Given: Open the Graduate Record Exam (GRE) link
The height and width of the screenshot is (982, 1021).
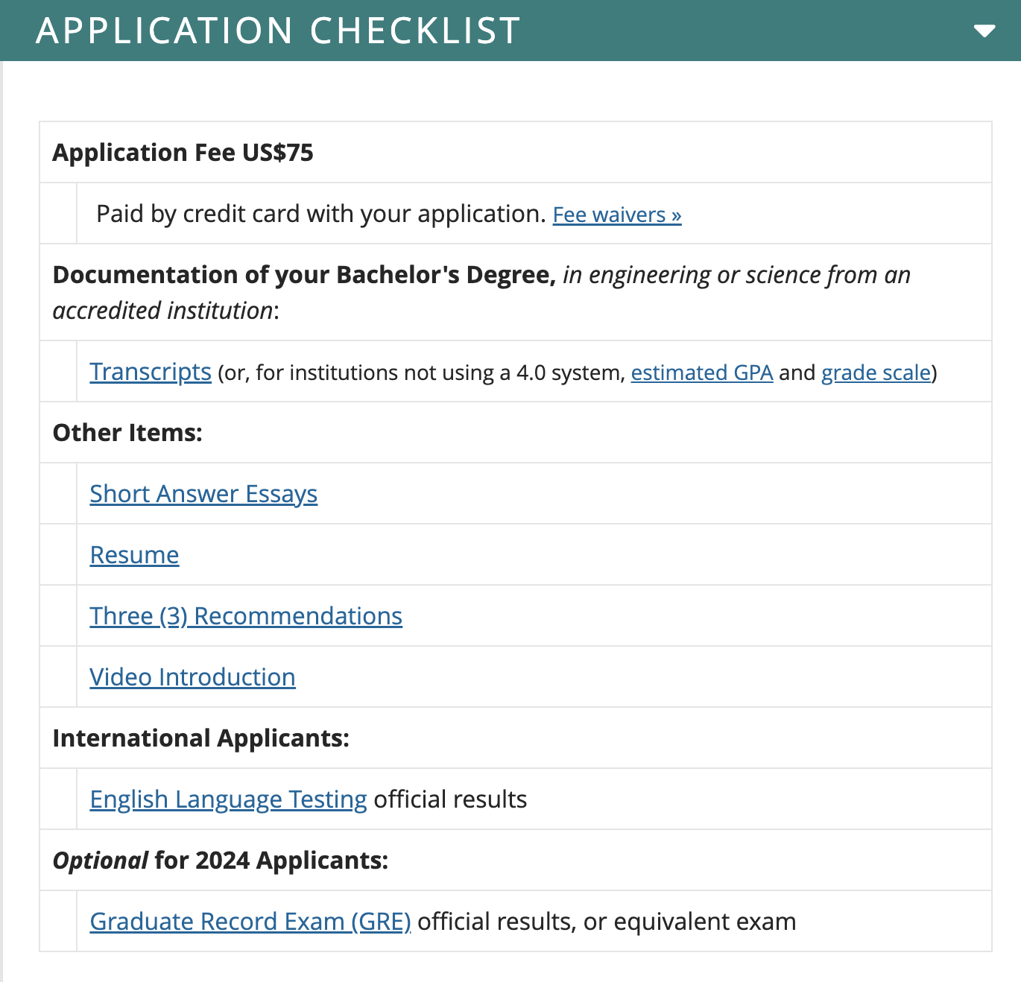Looking at the screenshot, I should click(x=250, y=922).
